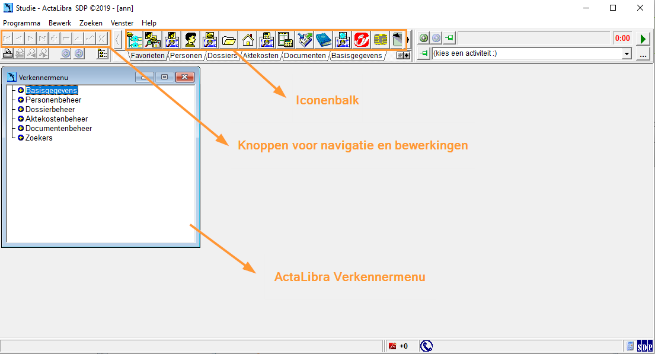Toggle the folder tree view icon
Viewport: 655px width, 354px height.
pos(102,53)
